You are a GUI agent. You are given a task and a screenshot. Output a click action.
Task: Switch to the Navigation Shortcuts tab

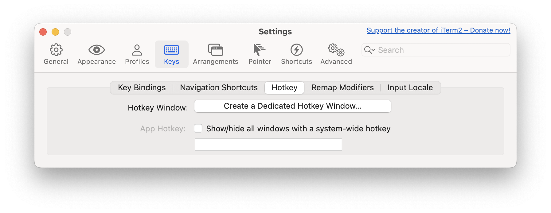click(219, 88)
